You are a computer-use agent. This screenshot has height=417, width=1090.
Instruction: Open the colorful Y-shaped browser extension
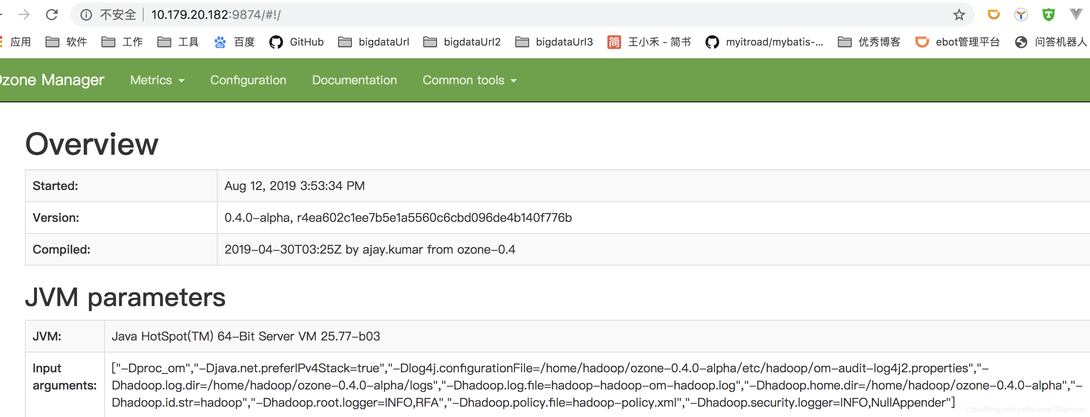[x=1021, y=15]
